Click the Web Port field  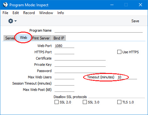tap(64, 46)
